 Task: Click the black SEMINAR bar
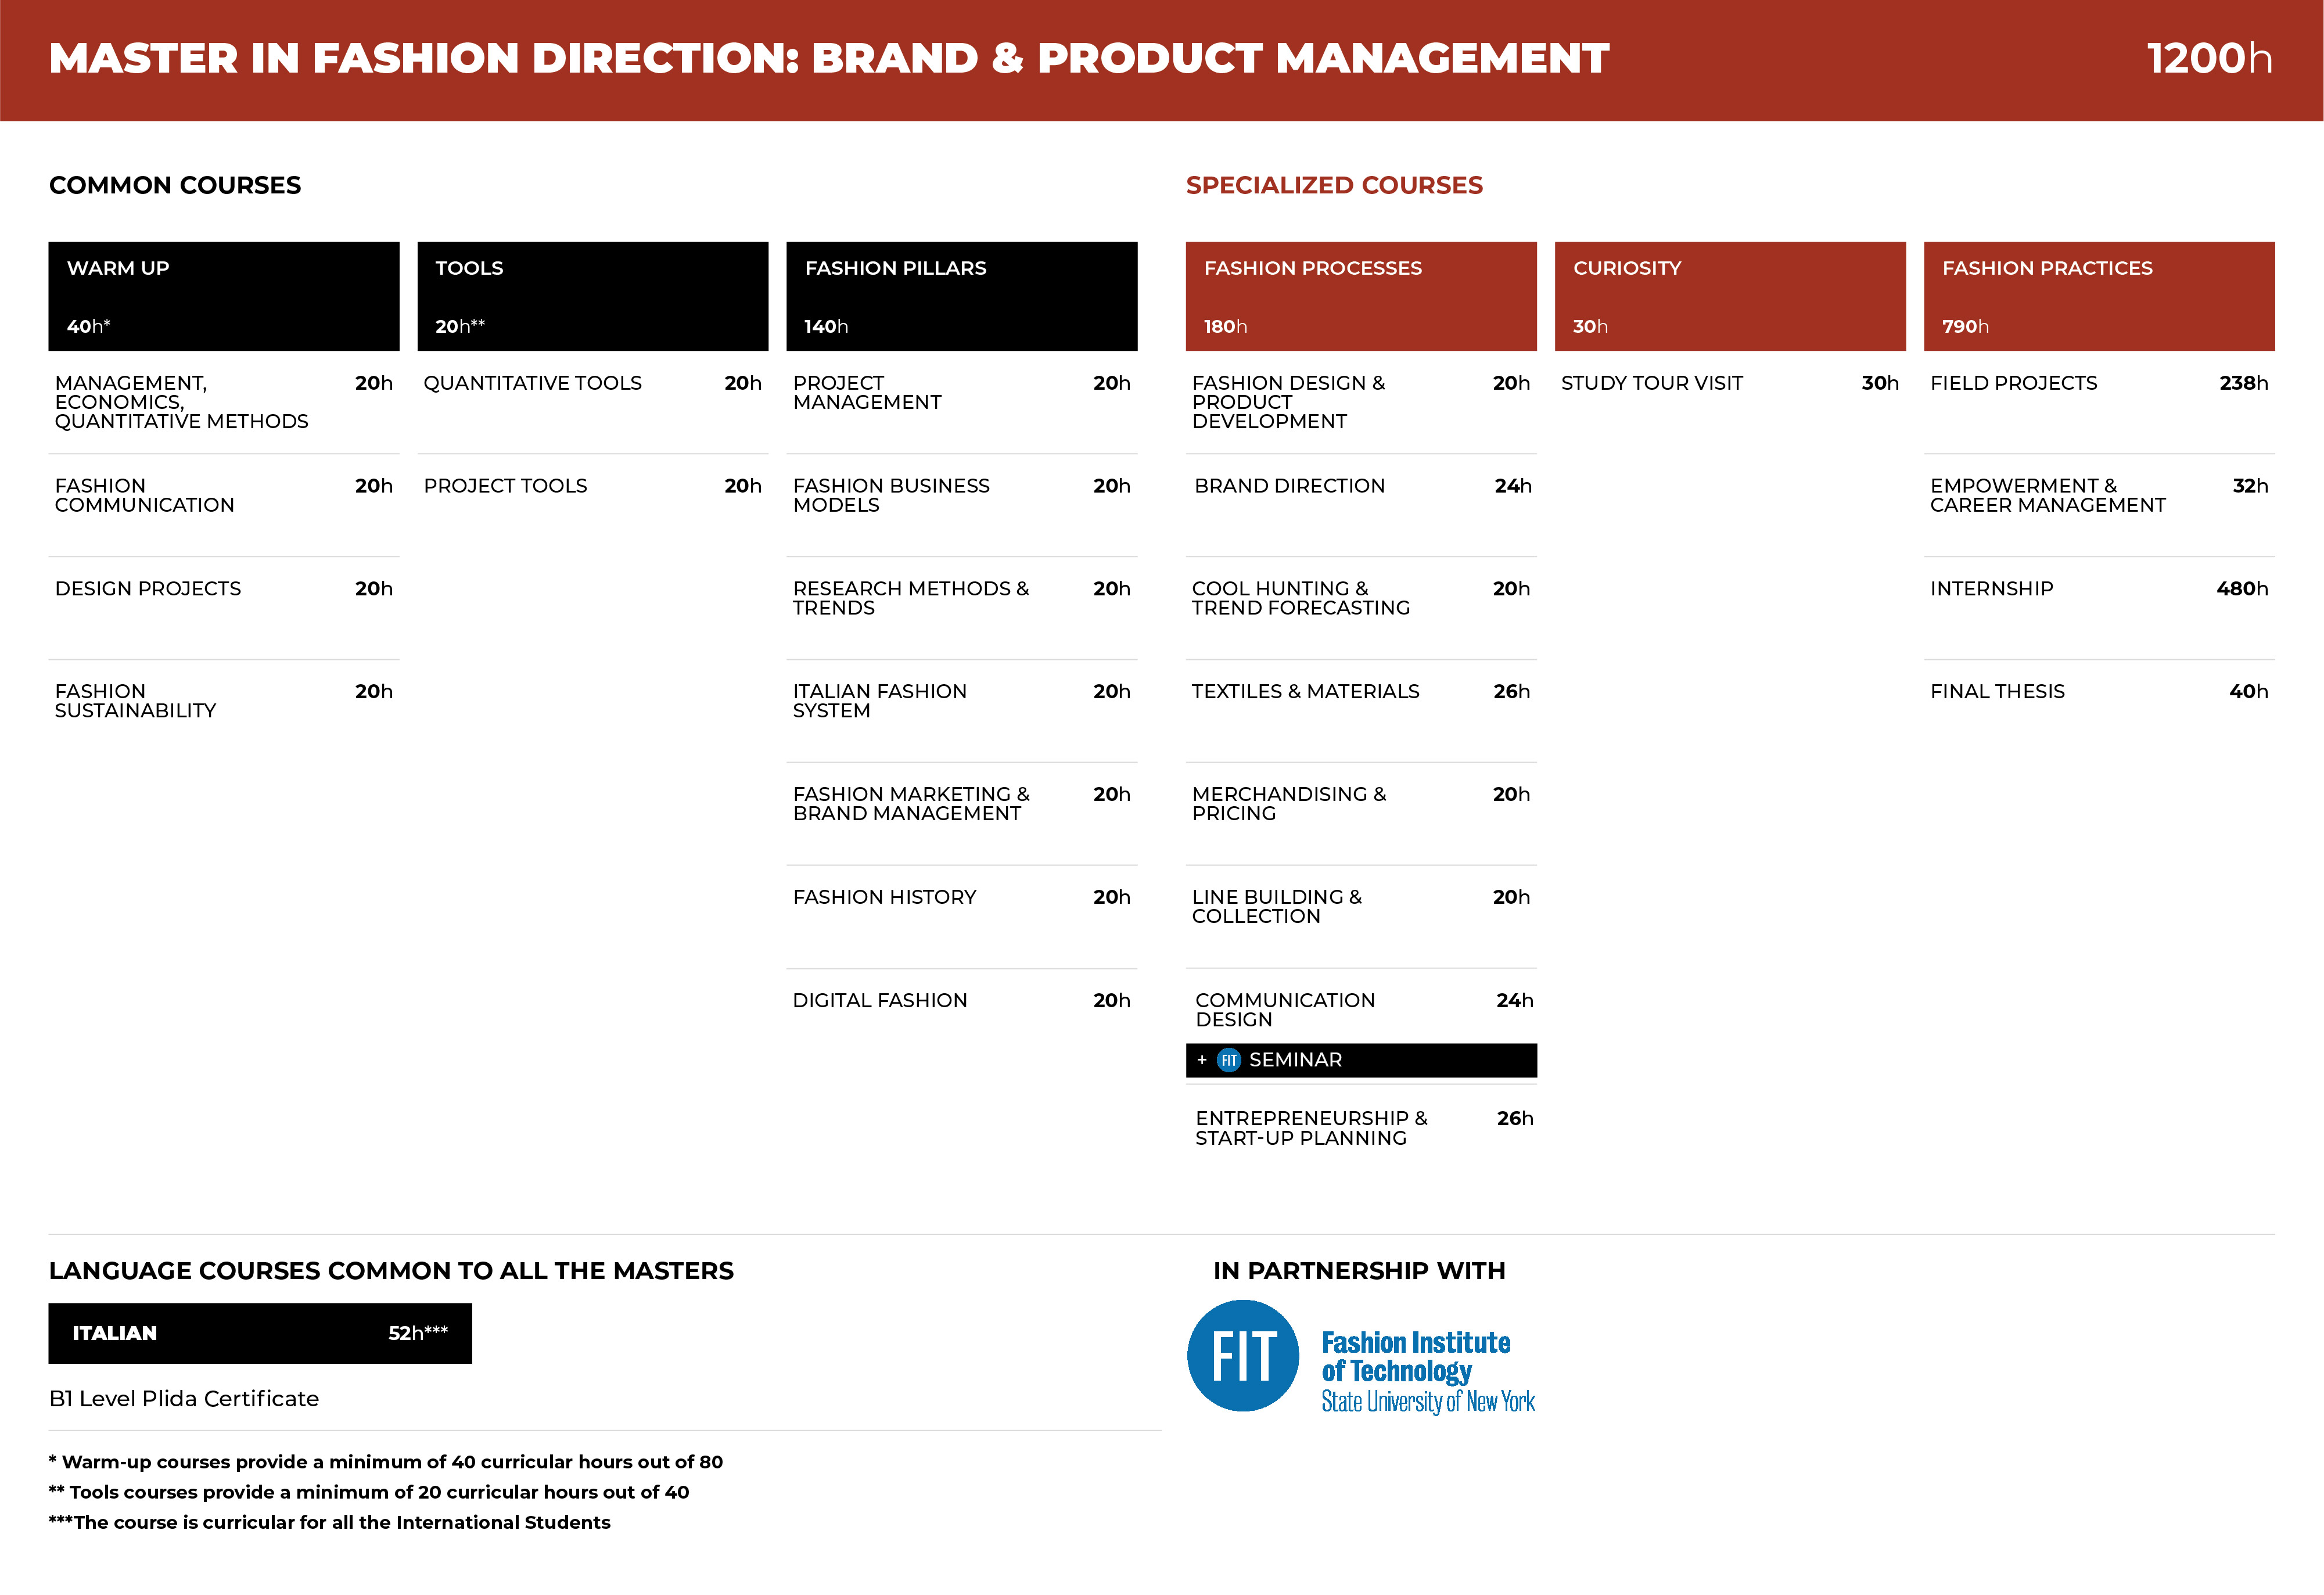tap(1361, 1060)
